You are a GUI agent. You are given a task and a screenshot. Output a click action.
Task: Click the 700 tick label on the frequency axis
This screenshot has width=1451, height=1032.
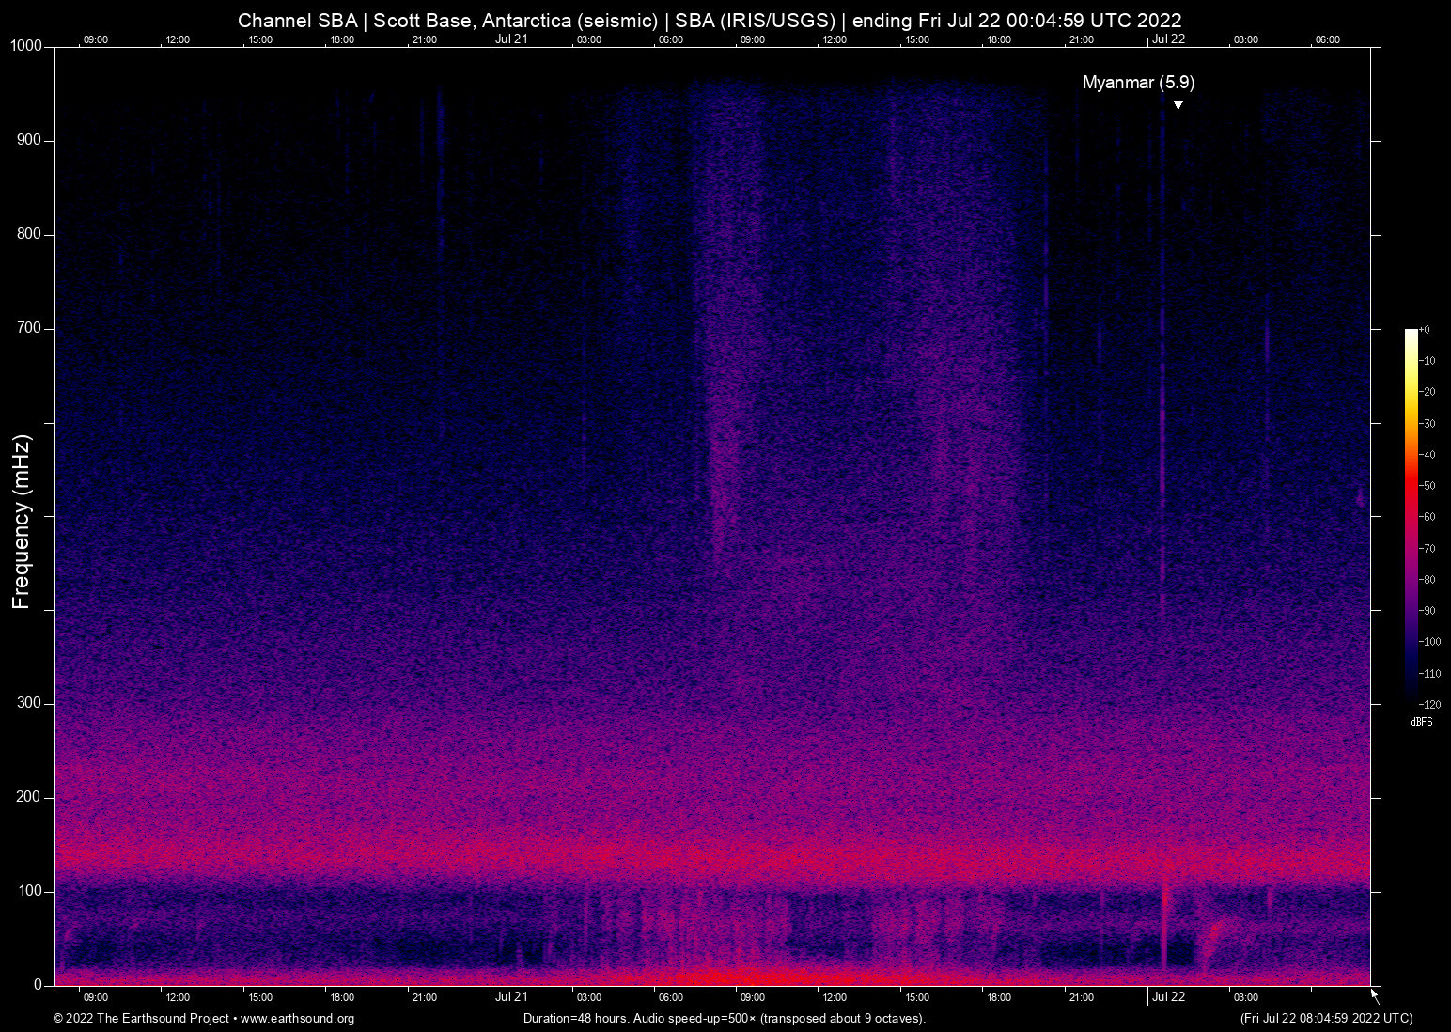[31, 328]
